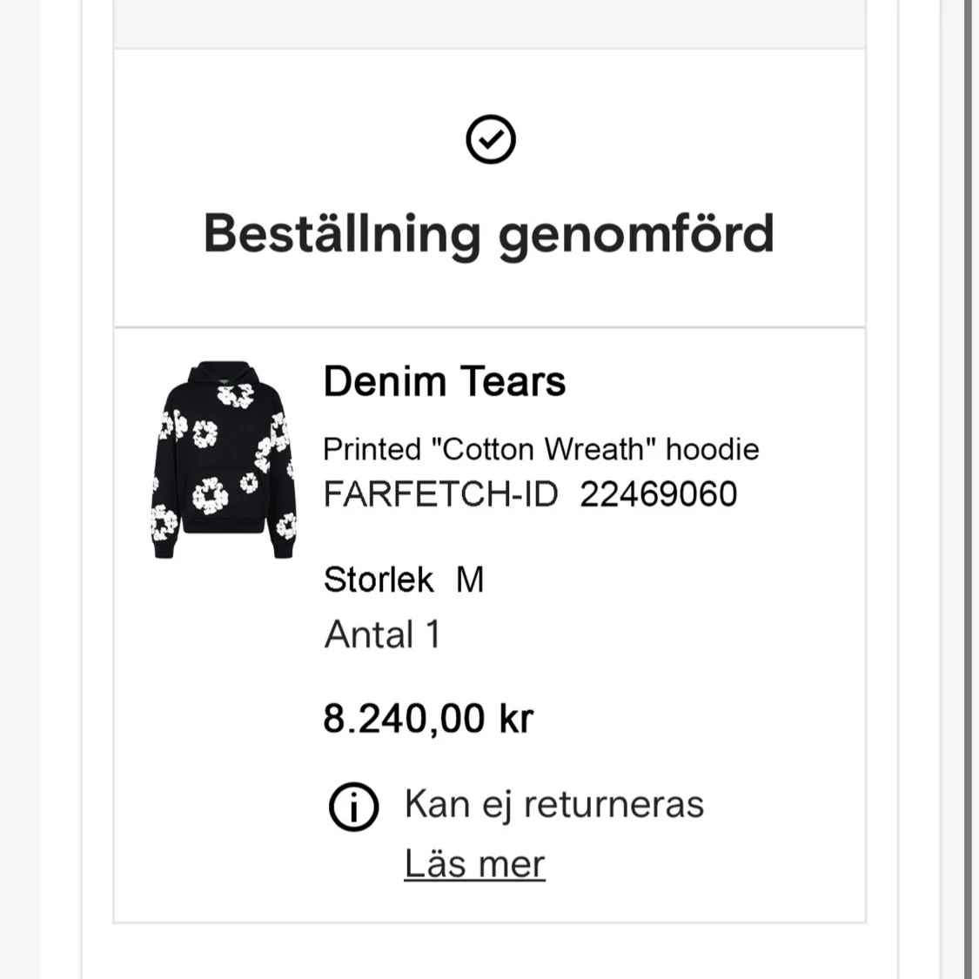Click the info icon beside Kan ej returneras

(353, 807)
